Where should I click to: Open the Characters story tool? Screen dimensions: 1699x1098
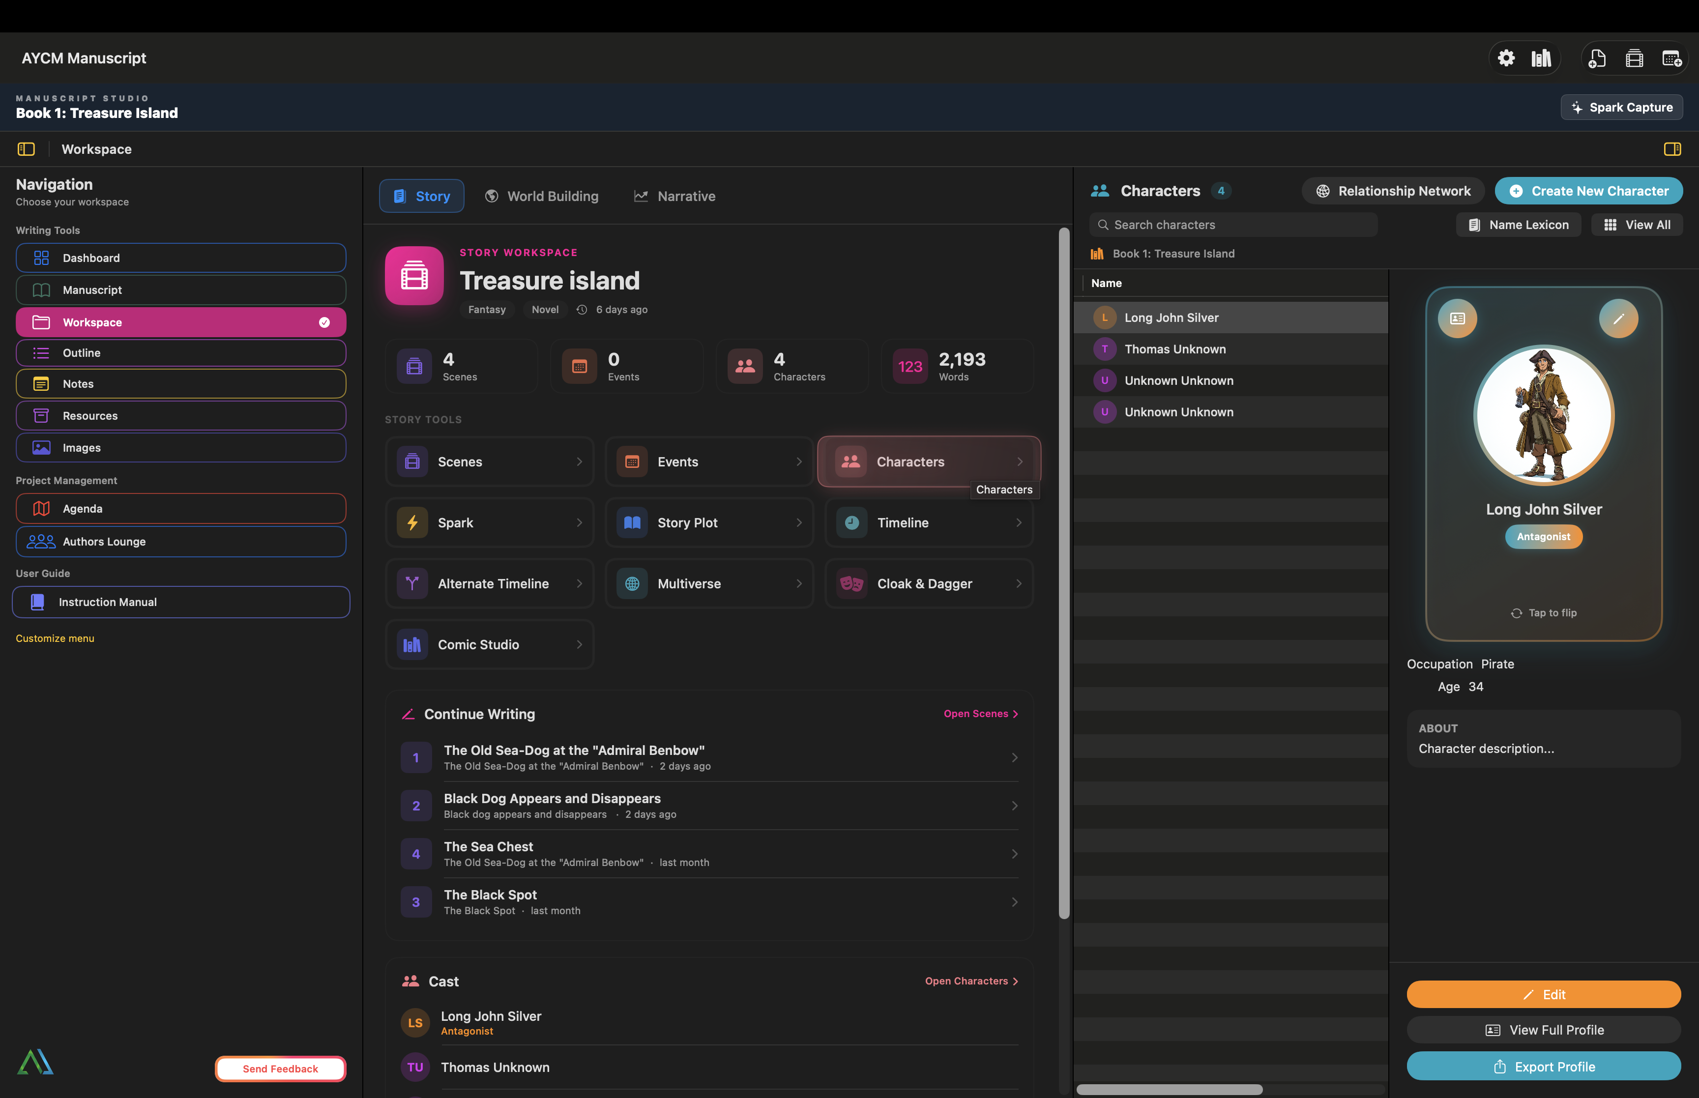click(x=929, y=462)
